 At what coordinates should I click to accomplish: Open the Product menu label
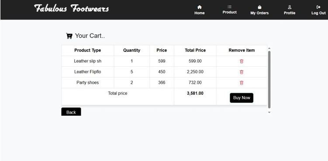[x=229, y=12]
